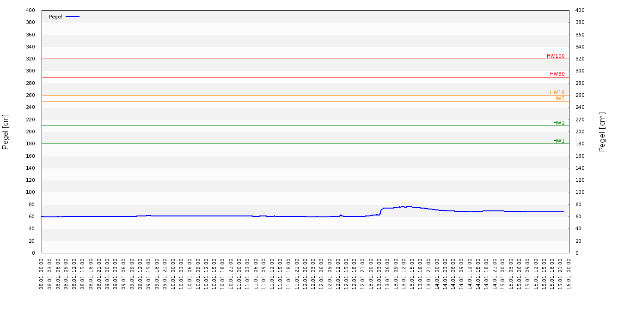Click the 320 tick on right axis

pos(580,59)
